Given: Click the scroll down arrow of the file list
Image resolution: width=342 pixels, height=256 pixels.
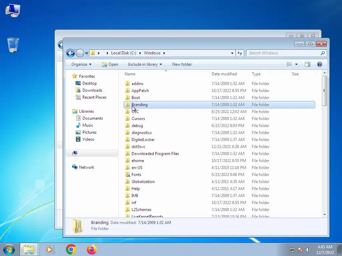Looking at the screenshot, I should pos(325,215).
